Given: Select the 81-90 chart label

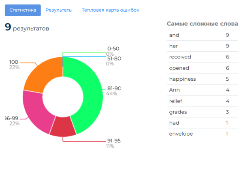Looking at the screenshot, I should 114,88.
